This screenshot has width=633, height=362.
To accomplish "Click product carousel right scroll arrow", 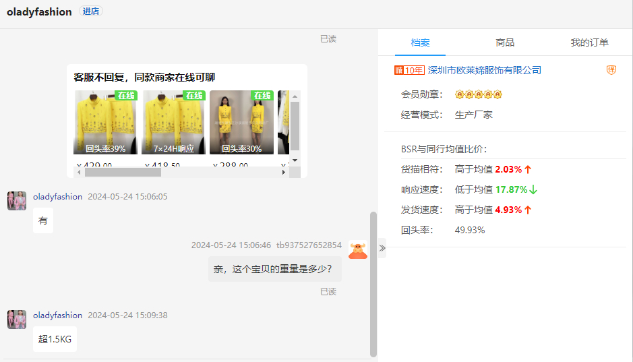I will pos(284,173).
